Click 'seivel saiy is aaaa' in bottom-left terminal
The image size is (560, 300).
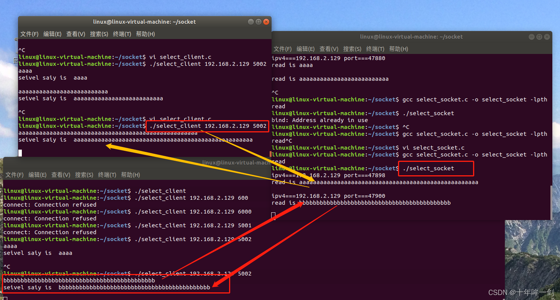click(x=38, y=253)
